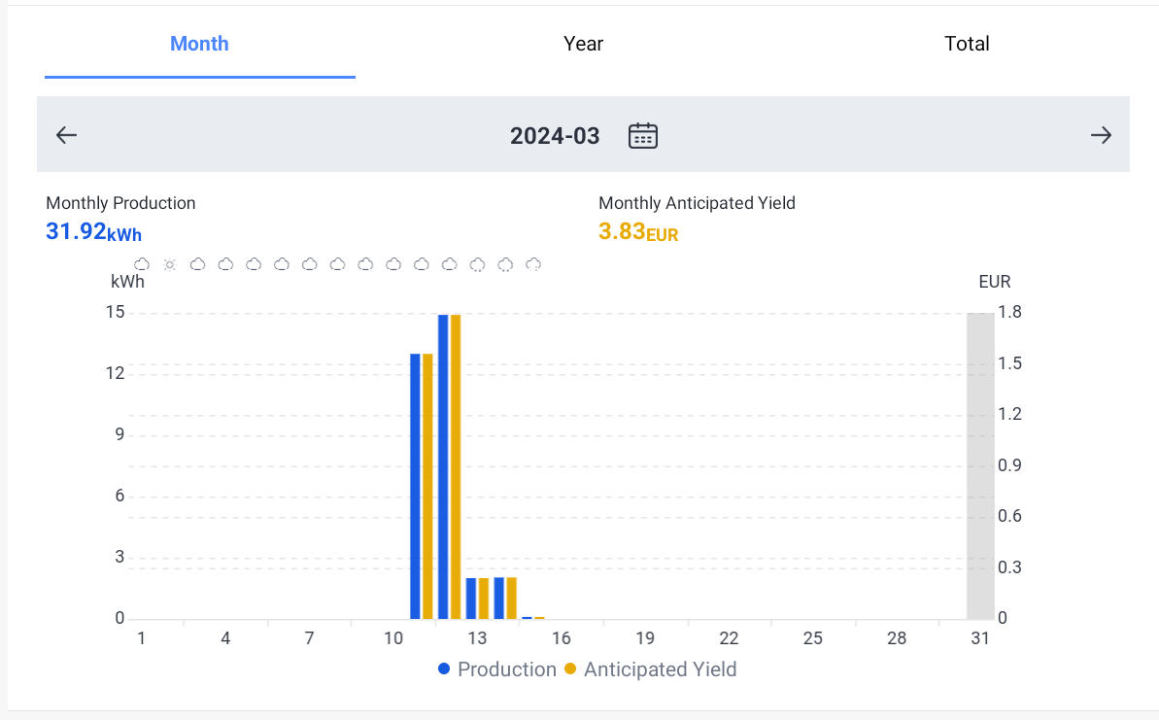The height and width of the screenshot is (720, 1159).
Task: Switch to the Total tab
Action: [967, 44]
